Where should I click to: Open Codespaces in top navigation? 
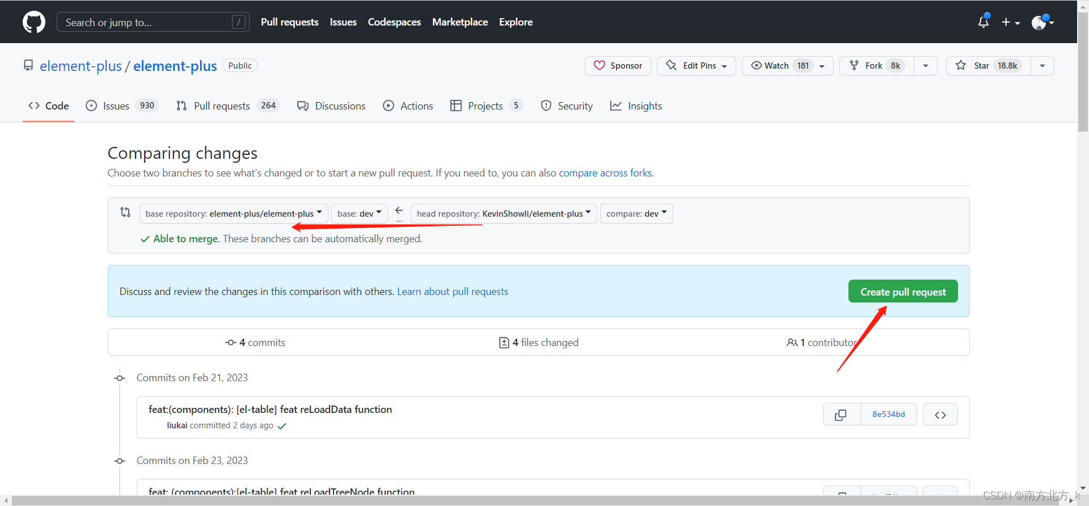394,22
